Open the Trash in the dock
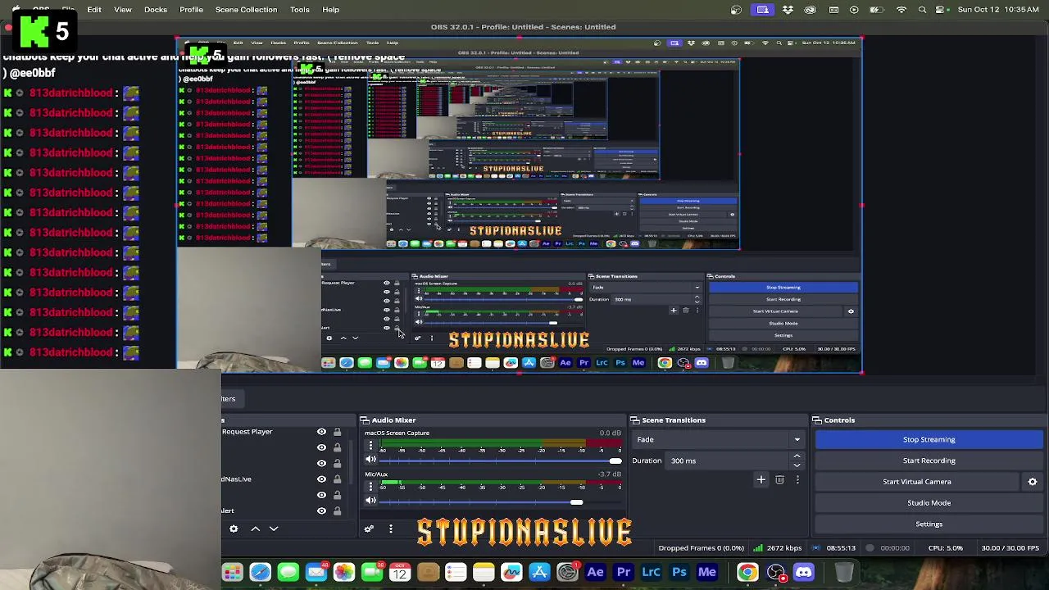 pyautogui.click(x=844, y=573)
